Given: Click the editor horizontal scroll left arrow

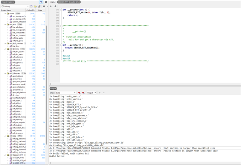Looking at the screenshot, I should (x=50, y=84).
